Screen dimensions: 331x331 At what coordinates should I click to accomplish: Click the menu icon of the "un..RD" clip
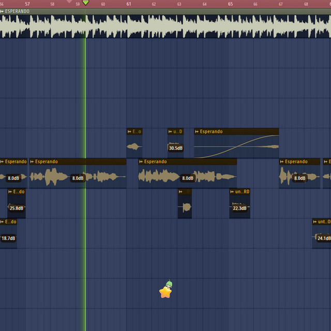[x=232, y=192]
